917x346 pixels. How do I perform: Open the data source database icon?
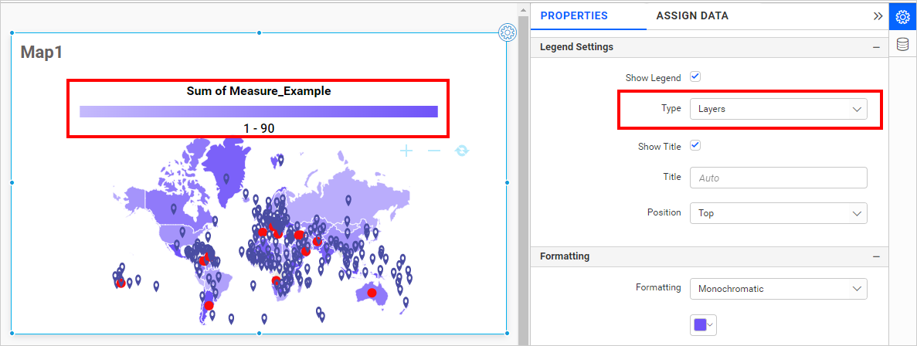click(x=902, y=45)
